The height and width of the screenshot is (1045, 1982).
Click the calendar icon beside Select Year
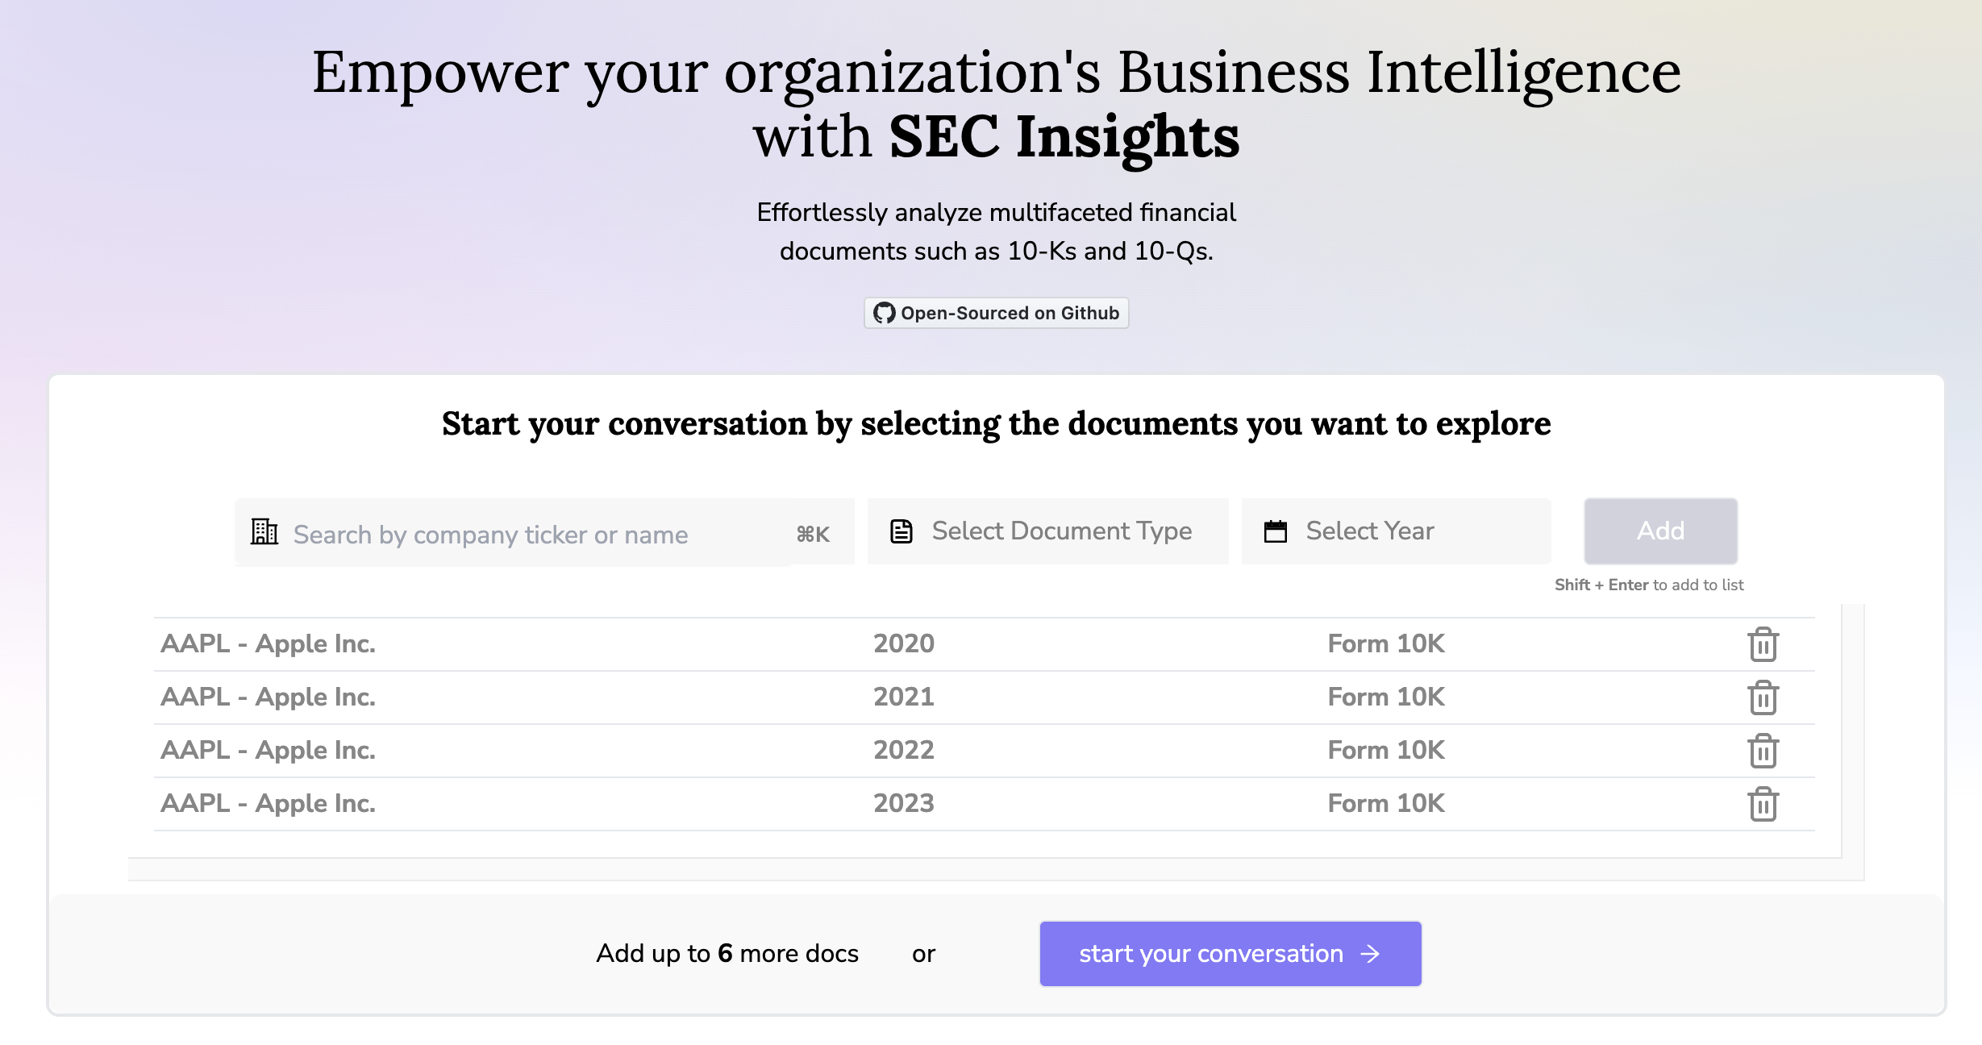tap(1275, 531)
